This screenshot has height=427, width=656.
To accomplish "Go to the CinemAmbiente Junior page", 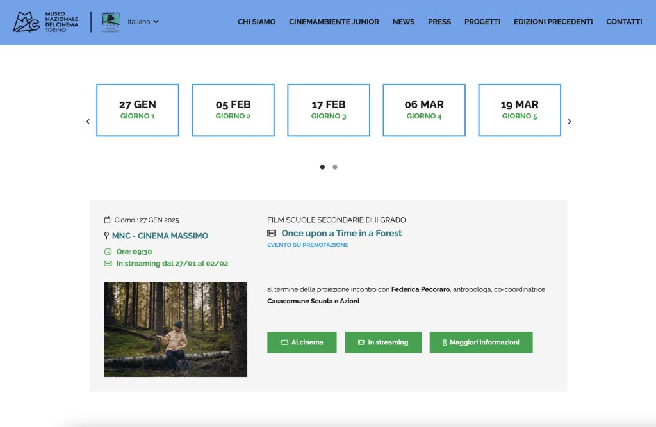I will [334, 22].
